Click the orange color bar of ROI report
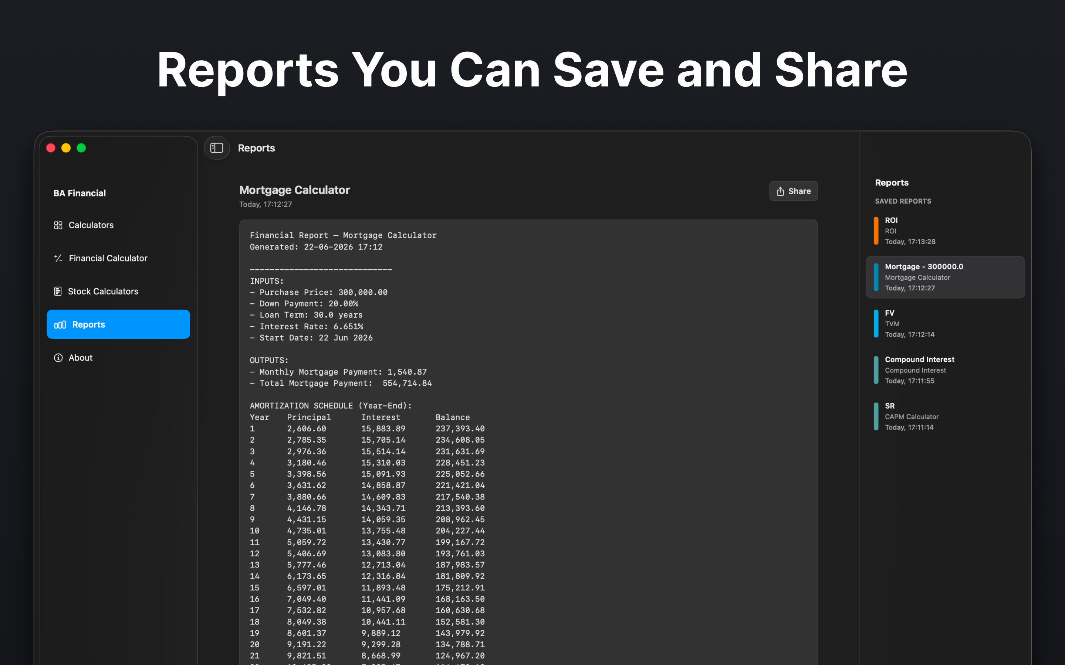Image resolution: width=1065 pixels, height=665 pixels. [876, 231]
